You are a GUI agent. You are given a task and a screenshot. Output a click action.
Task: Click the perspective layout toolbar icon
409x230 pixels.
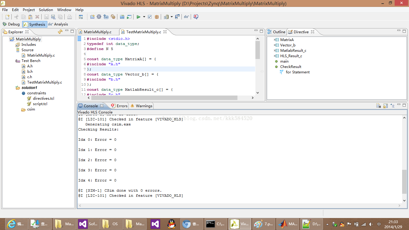coord(81,17)
